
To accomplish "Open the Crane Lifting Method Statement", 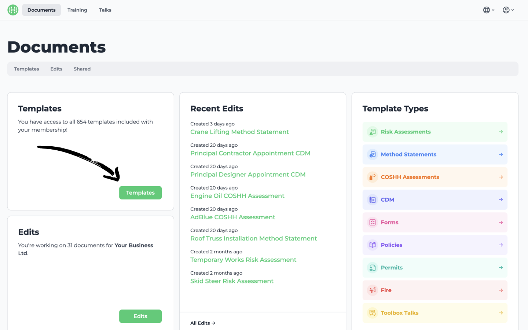I will 239,132.
